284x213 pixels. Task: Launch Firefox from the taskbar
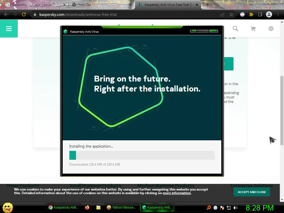(87, 207)
